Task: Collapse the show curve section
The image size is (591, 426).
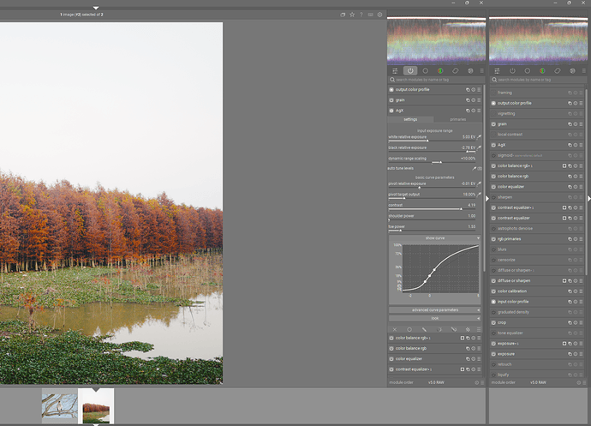Action: click(x=435, y=237)
